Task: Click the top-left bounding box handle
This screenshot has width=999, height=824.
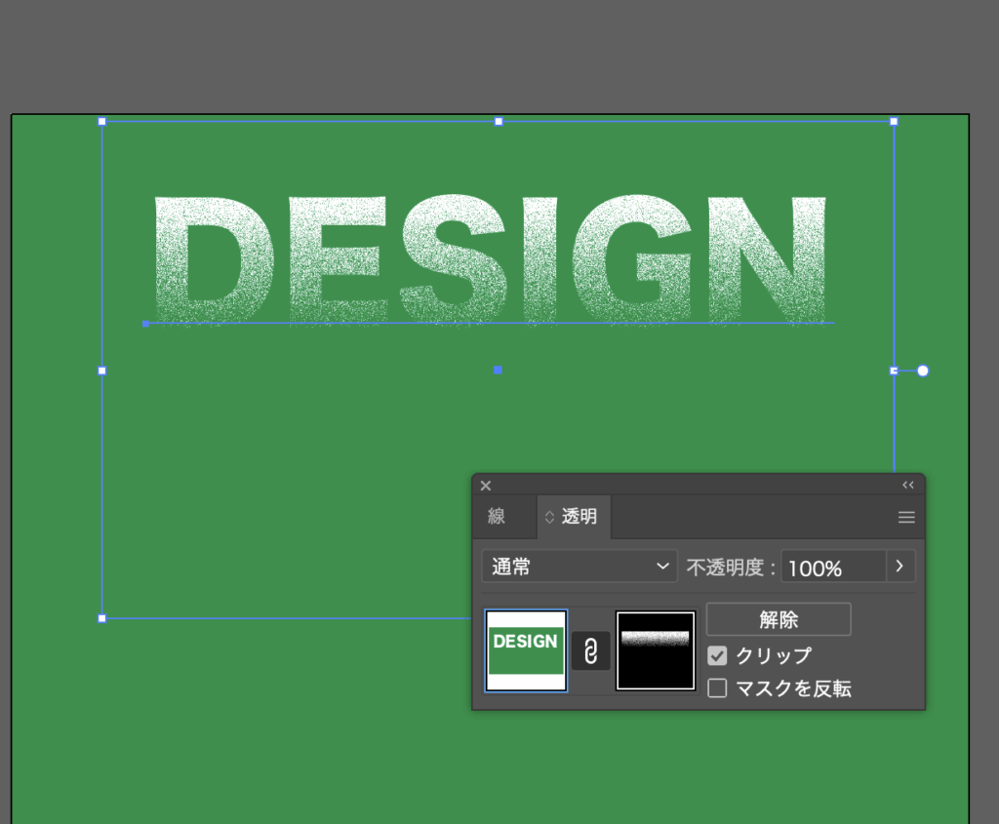Action: click(x=102, y=122)
